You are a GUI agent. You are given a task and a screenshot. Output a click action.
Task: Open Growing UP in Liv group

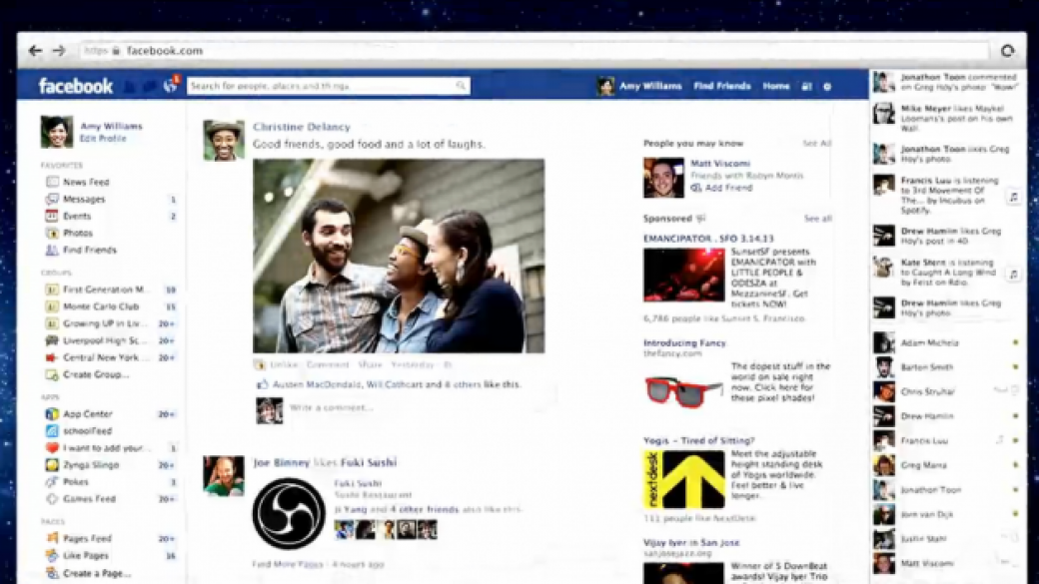point(105,323)
